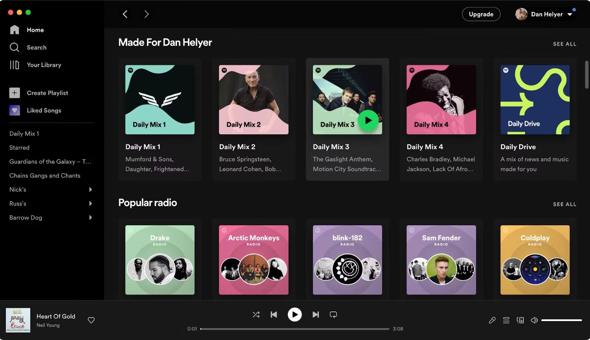
Task: Like Heart Of Gold with heart icon
Action: coord(91,320)
